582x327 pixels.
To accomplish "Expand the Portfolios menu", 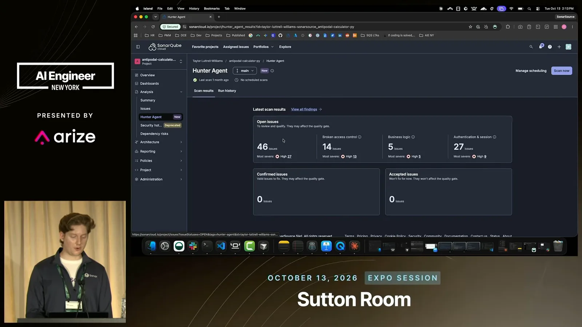I will (x=263, y=47).
